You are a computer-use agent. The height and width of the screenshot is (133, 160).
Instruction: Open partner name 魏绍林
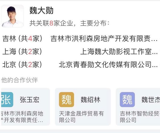tap(90, 100)
